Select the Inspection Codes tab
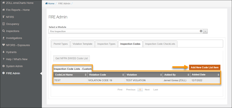232x108 pixels. pos(130,44)
